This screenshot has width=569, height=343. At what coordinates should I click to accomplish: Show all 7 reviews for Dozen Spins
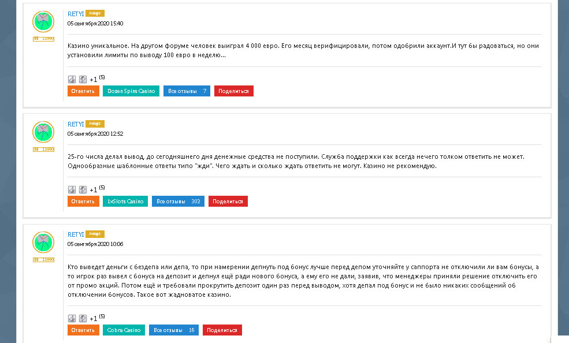(x=187, y=91)
